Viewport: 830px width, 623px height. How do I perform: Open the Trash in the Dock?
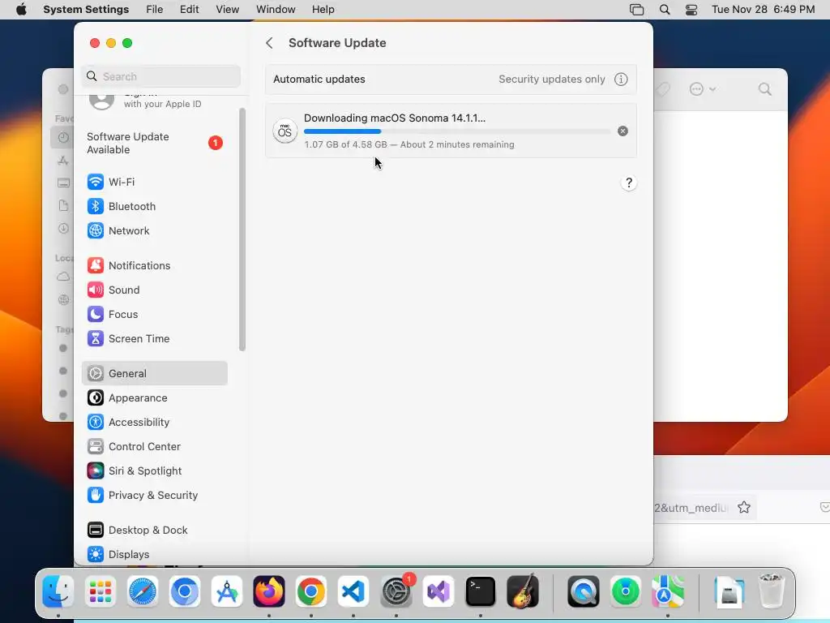(772, 591)
